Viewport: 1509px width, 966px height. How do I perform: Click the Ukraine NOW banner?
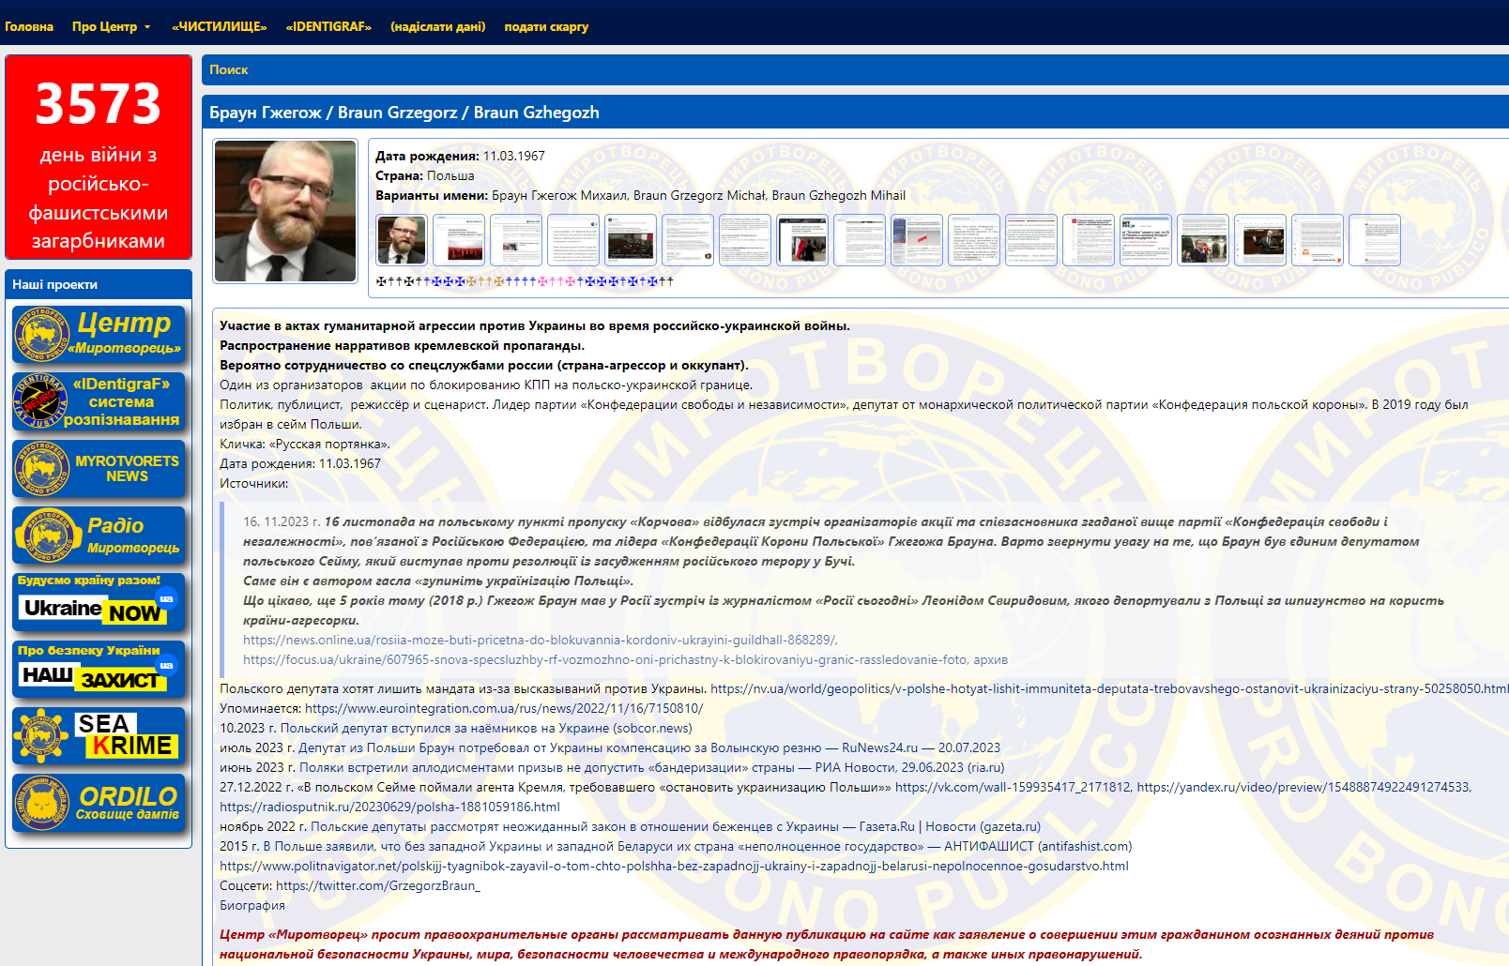click(99, 602)
